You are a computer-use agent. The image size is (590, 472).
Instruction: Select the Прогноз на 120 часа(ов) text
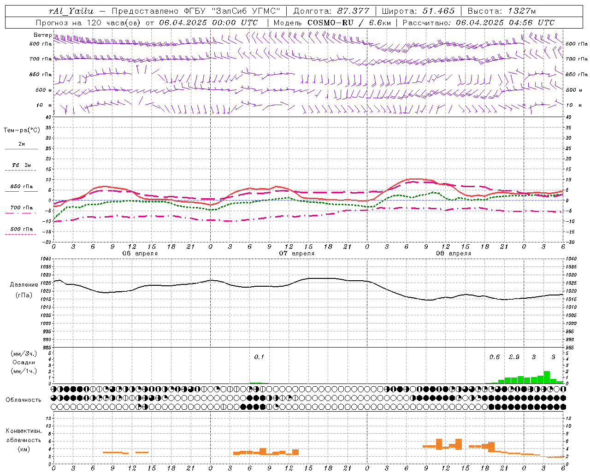[88, 23]
